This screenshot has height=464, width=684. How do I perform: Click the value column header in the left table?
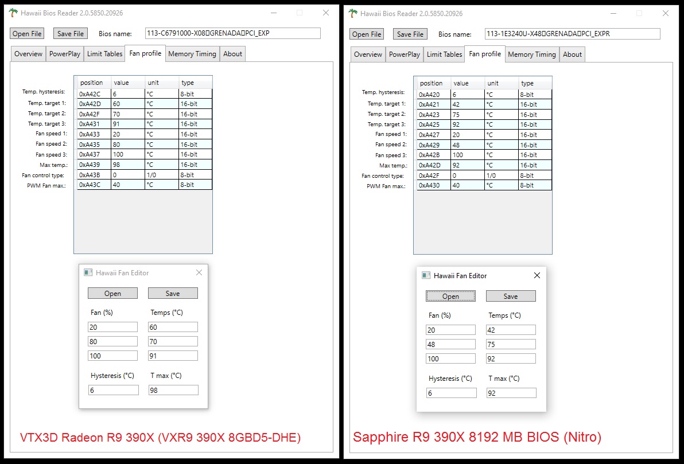coord(129,83)
